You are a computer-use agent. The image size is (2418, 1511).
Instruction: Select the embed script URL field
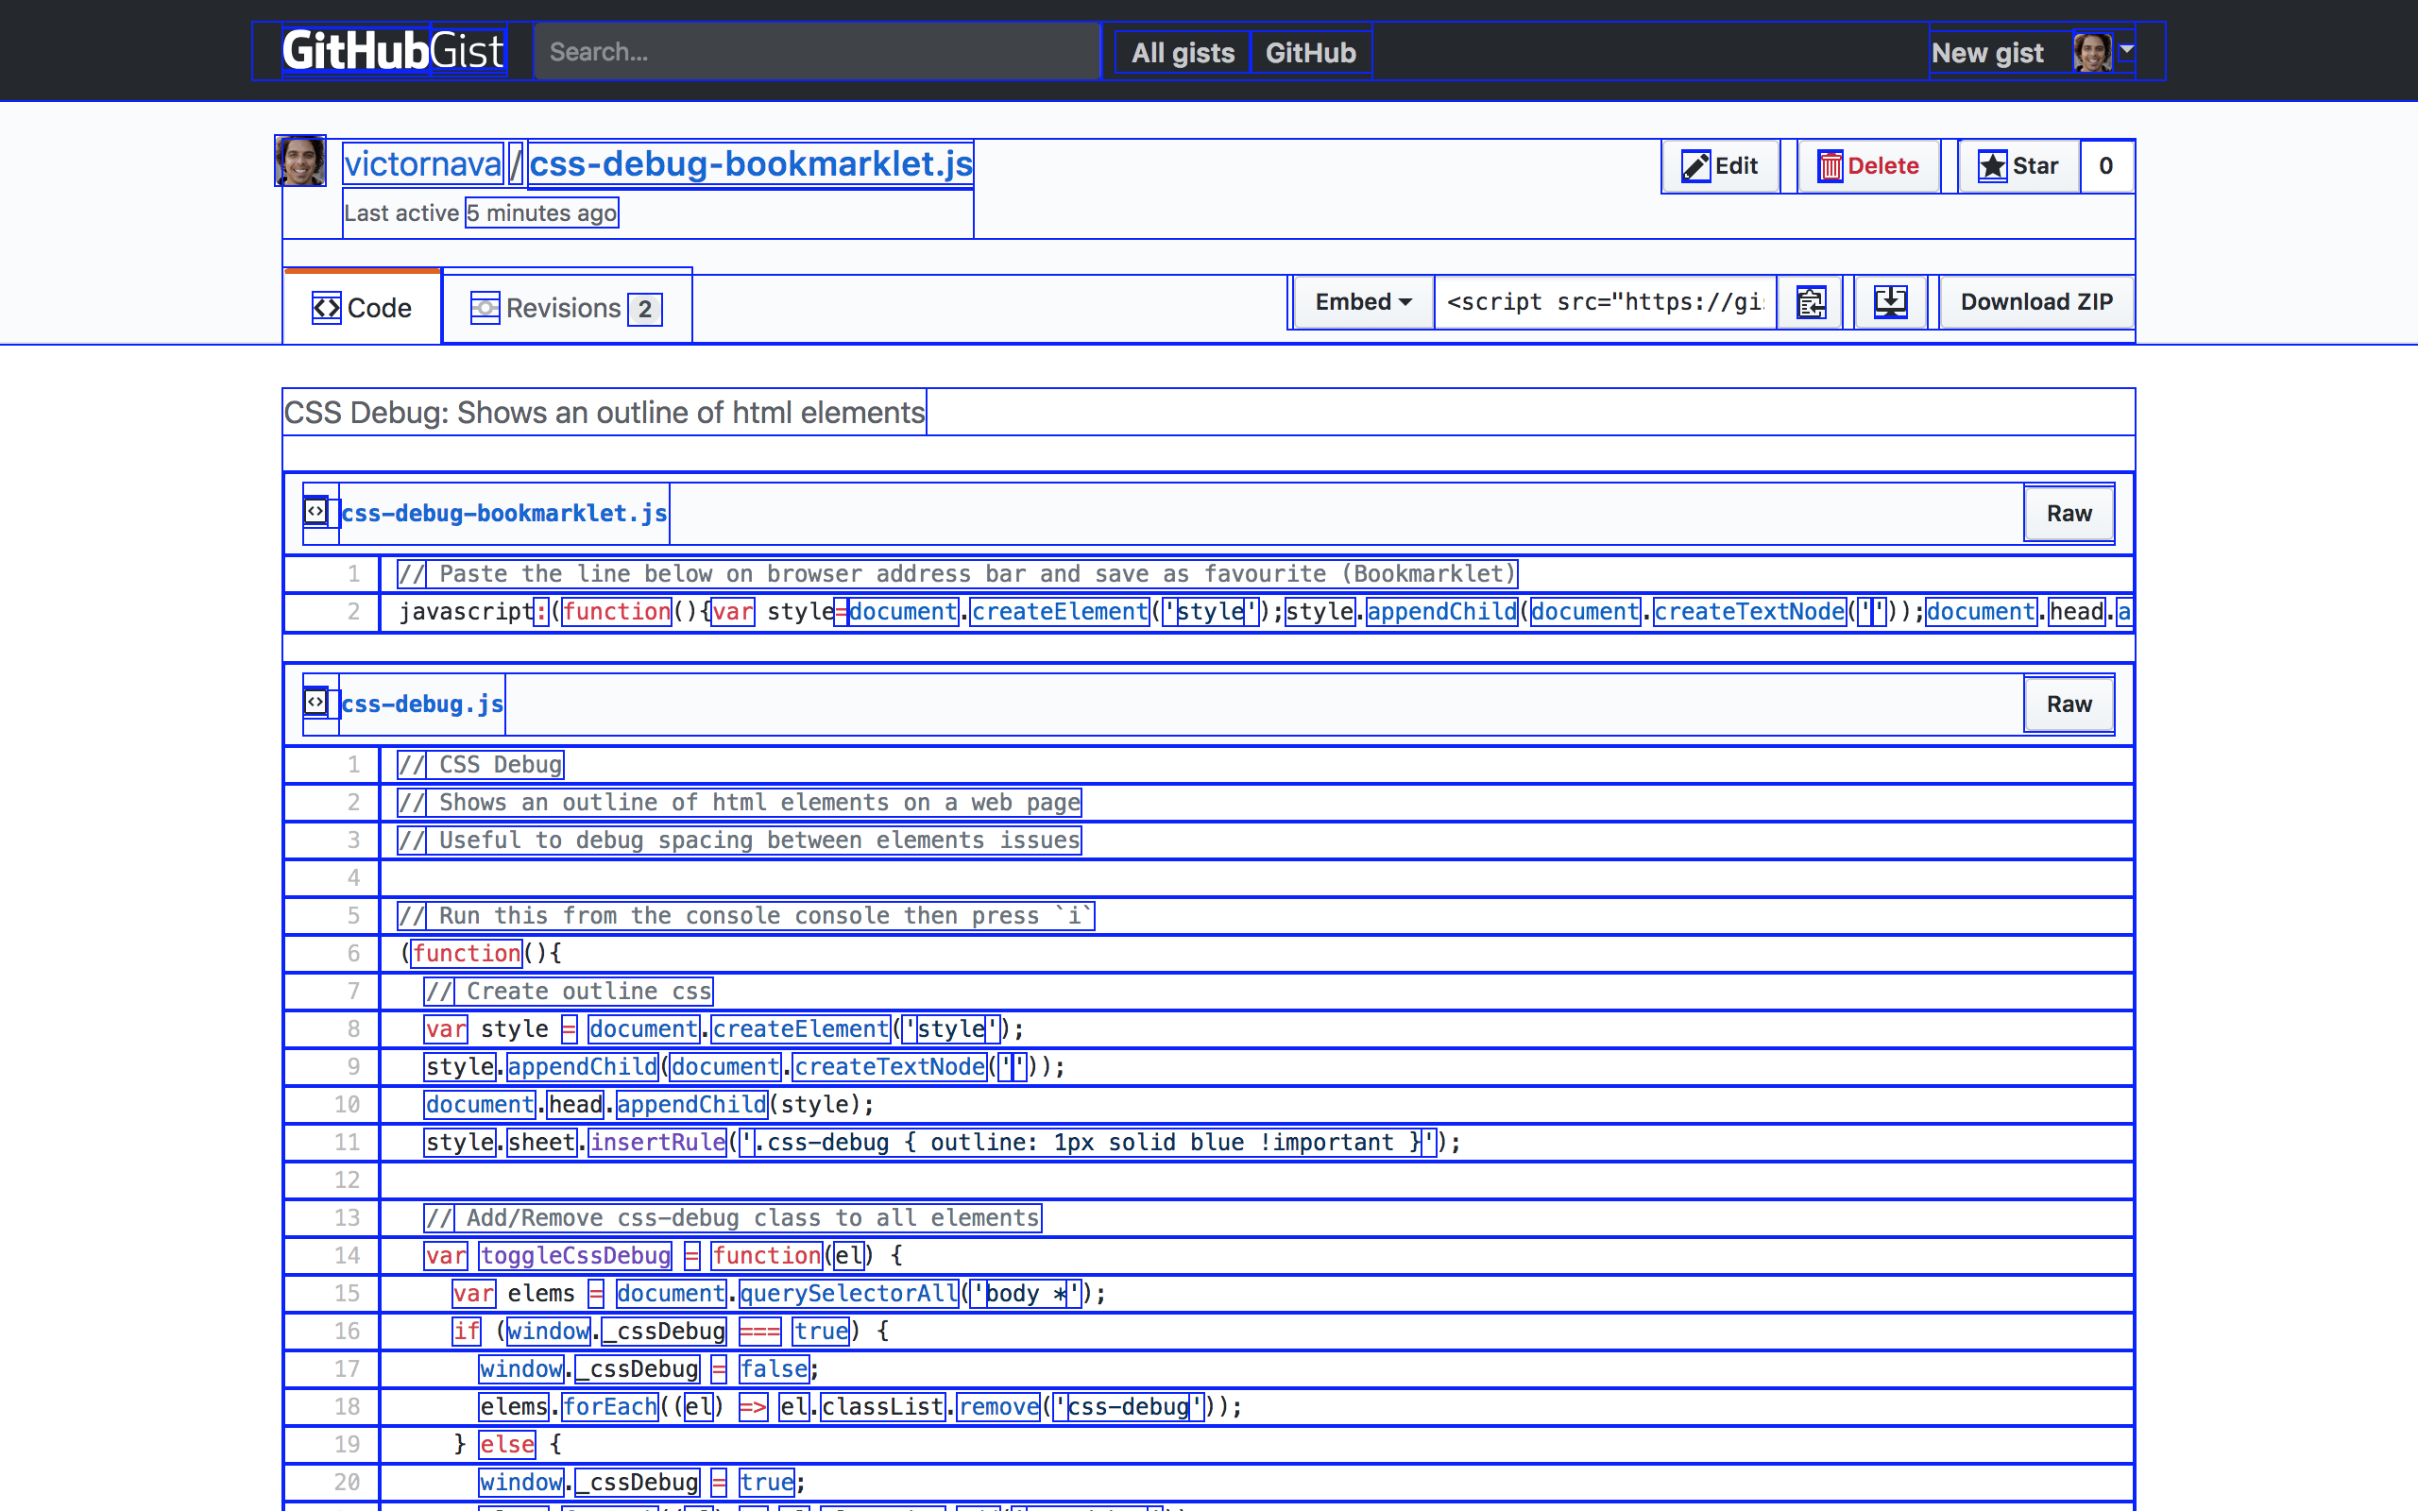pyautogui.click(x=1606, y=302)
